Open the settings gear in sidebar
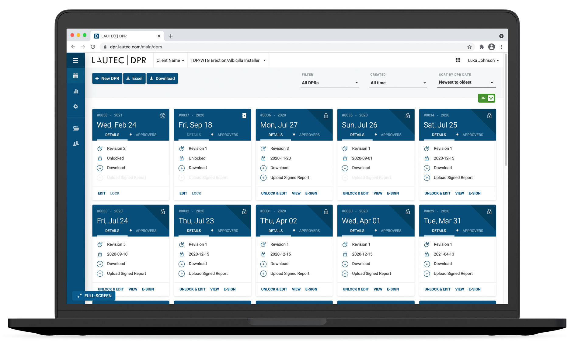The width and height of the screenshot is (578, 353). coord(76,106)
